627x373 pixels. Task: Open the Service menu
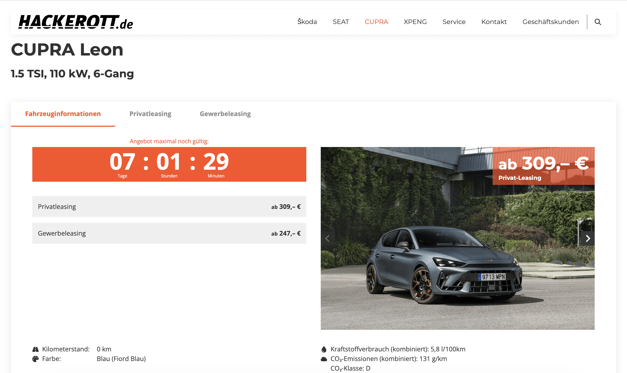454,22
